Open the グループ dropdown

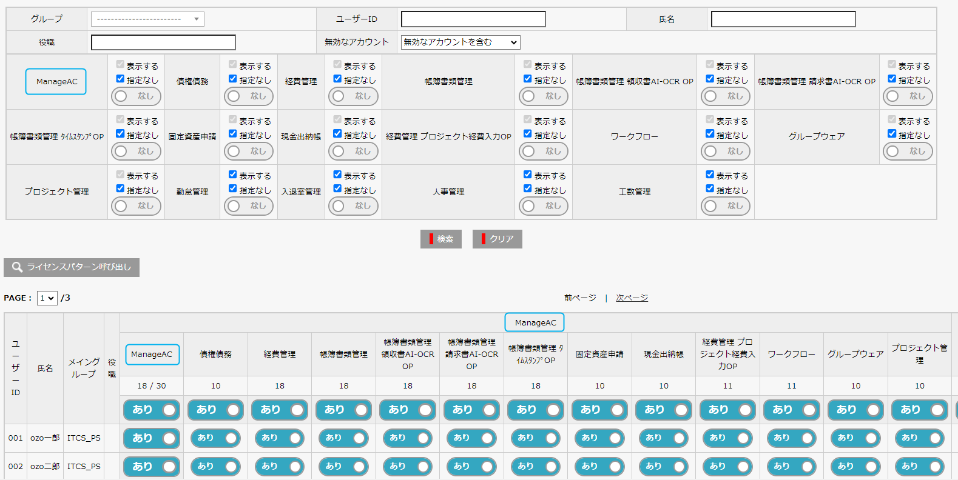(147, 19)
